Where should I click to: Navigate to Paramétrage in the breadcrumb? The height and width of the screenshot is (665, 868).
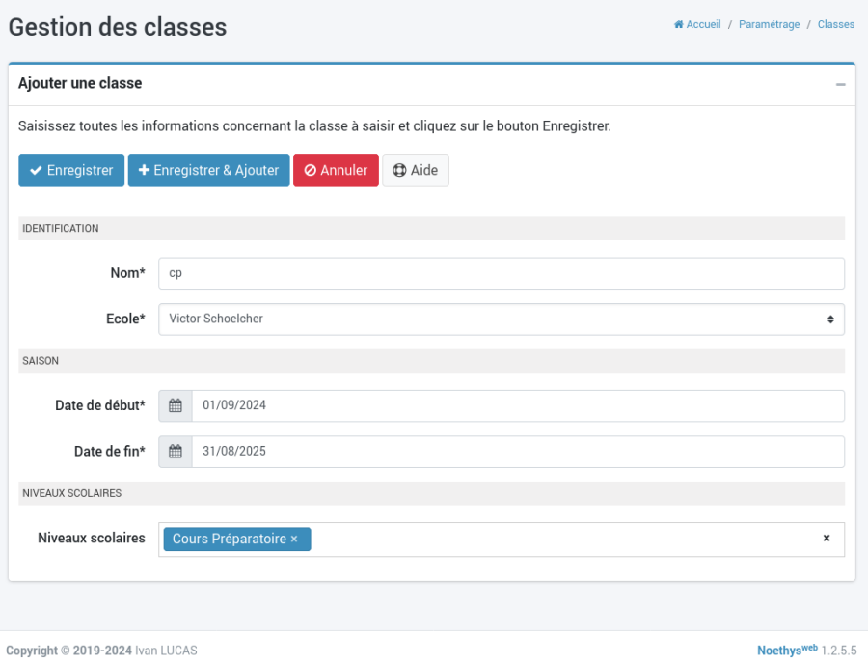pyautogui.click(x=769, y=24)
